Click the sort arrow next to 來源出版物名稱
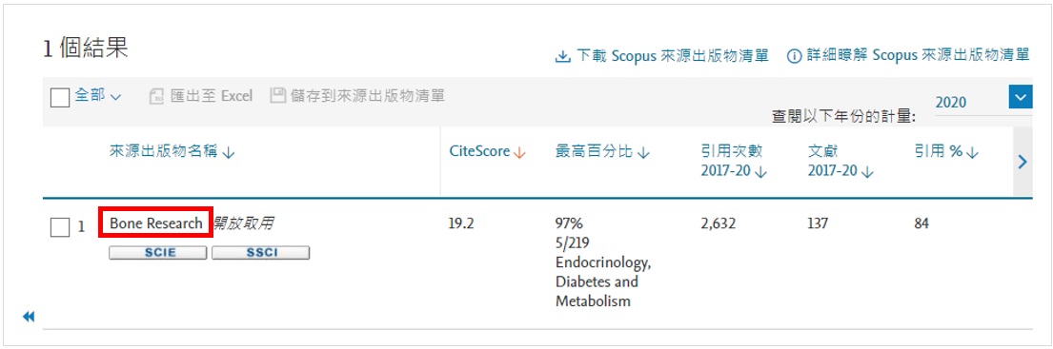The image size is (1053, 349). [229, 153]
